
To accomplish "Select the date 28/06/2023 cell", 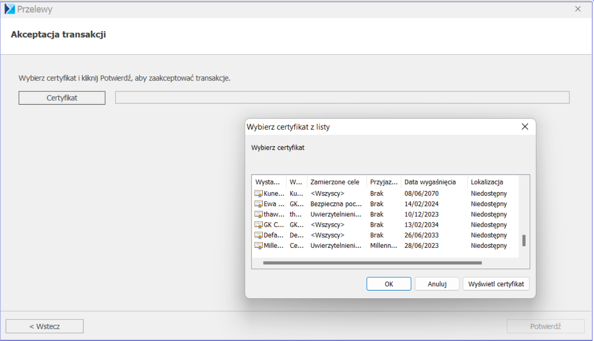I will (421, 246).
